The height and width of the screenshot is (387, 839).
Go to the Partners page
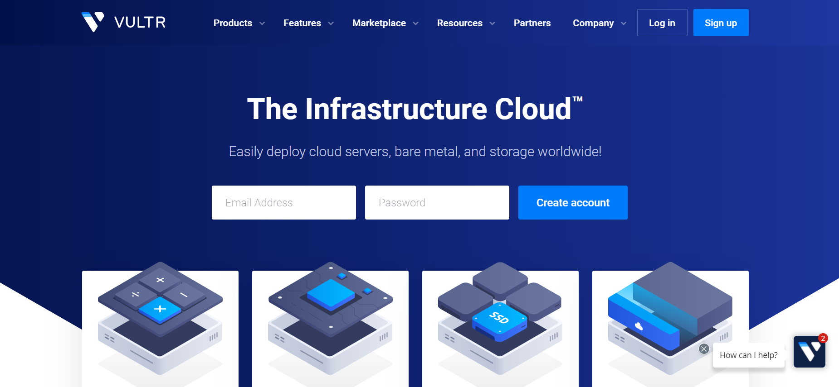pos(532,23)
